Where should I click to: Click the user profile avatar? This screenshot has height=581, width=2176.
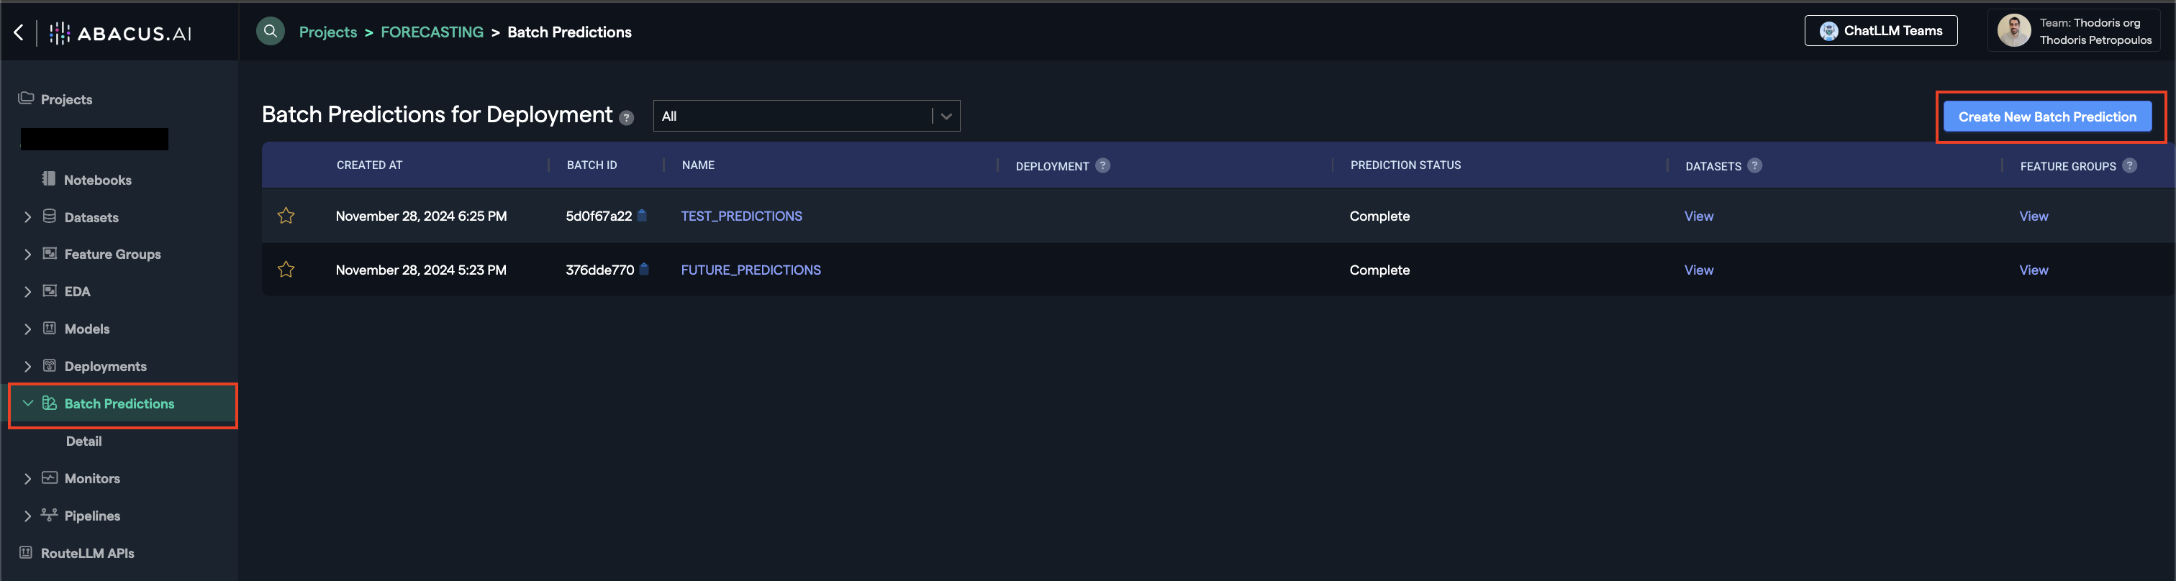2014,31
